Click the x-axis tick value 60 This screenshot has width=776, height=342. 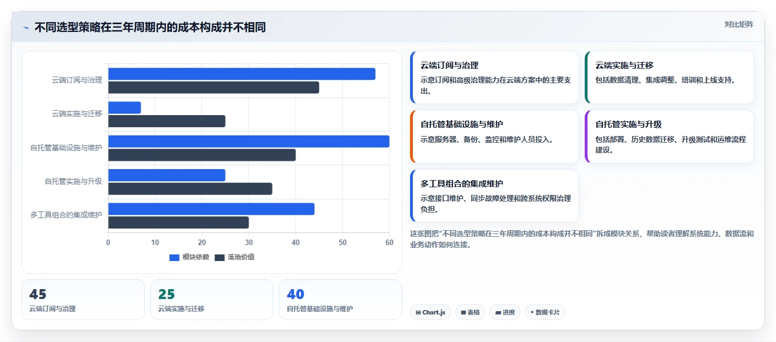click(x=389, y=242)
